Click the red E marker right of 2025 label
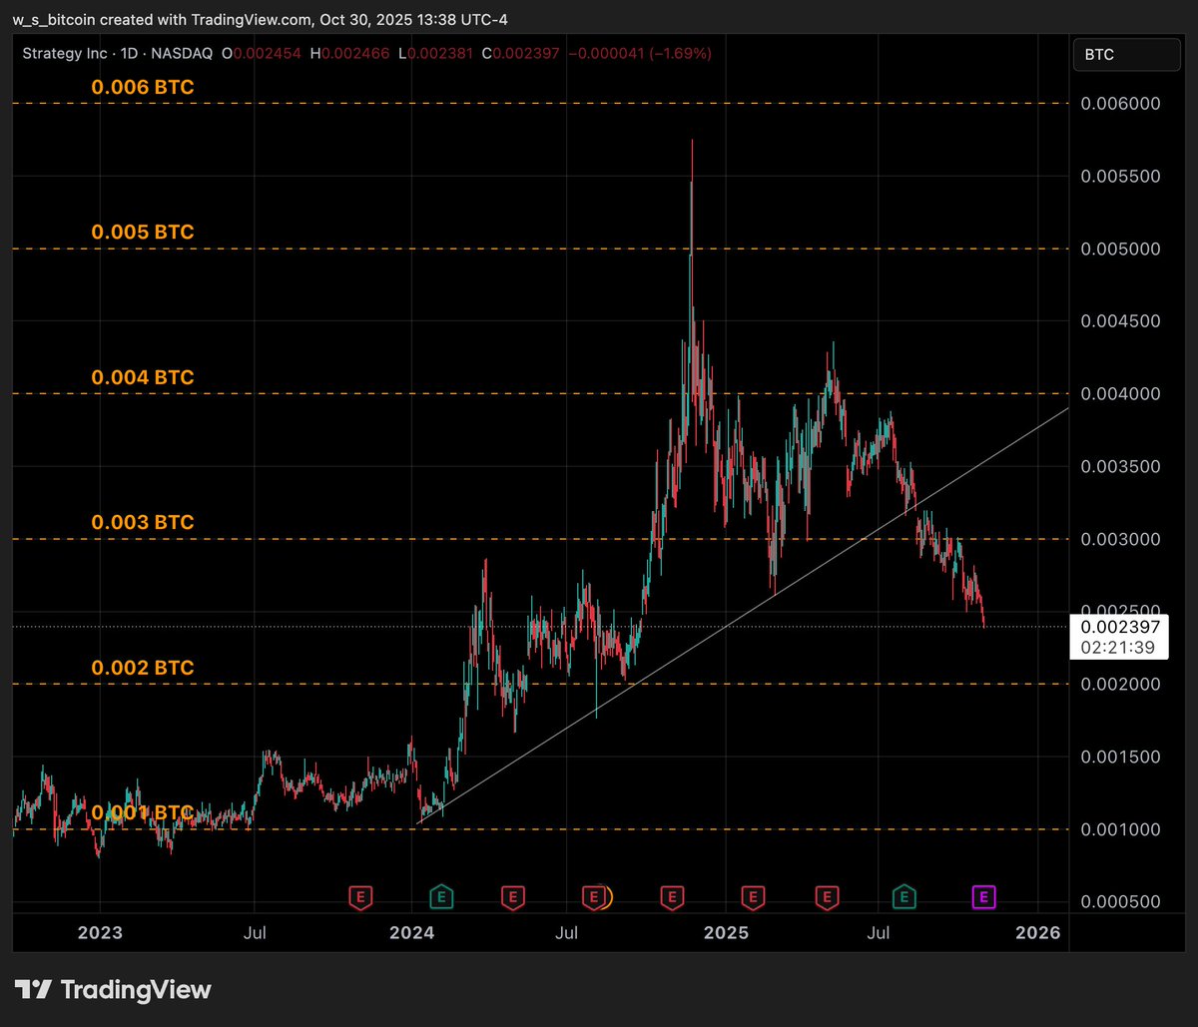The height and width of the screenshot is (1027, 1198). (754, 897)
